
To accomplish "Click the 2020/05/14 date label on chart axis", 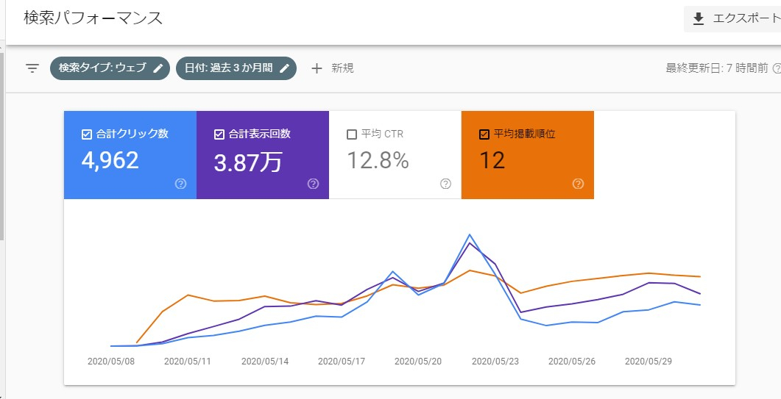I will pyautogui.click(x=264, y=362).
